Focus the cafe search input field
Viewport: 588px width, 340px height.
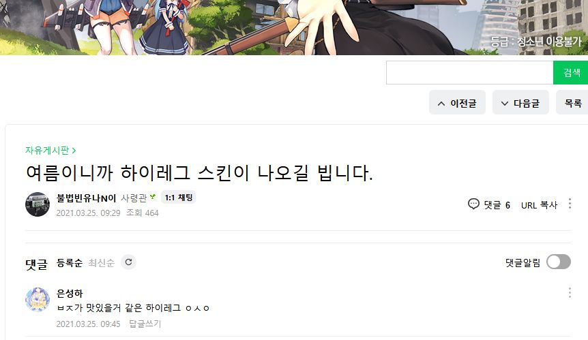pyautogui.click(x=470, y=73)
